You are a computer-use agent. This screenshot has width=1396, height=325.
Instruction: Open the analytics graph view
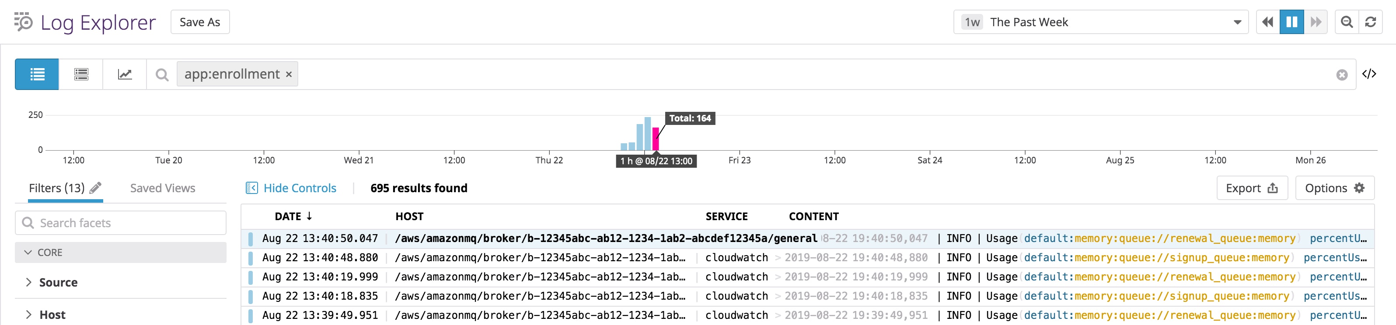pyautogui.click(x=125, y=74)
